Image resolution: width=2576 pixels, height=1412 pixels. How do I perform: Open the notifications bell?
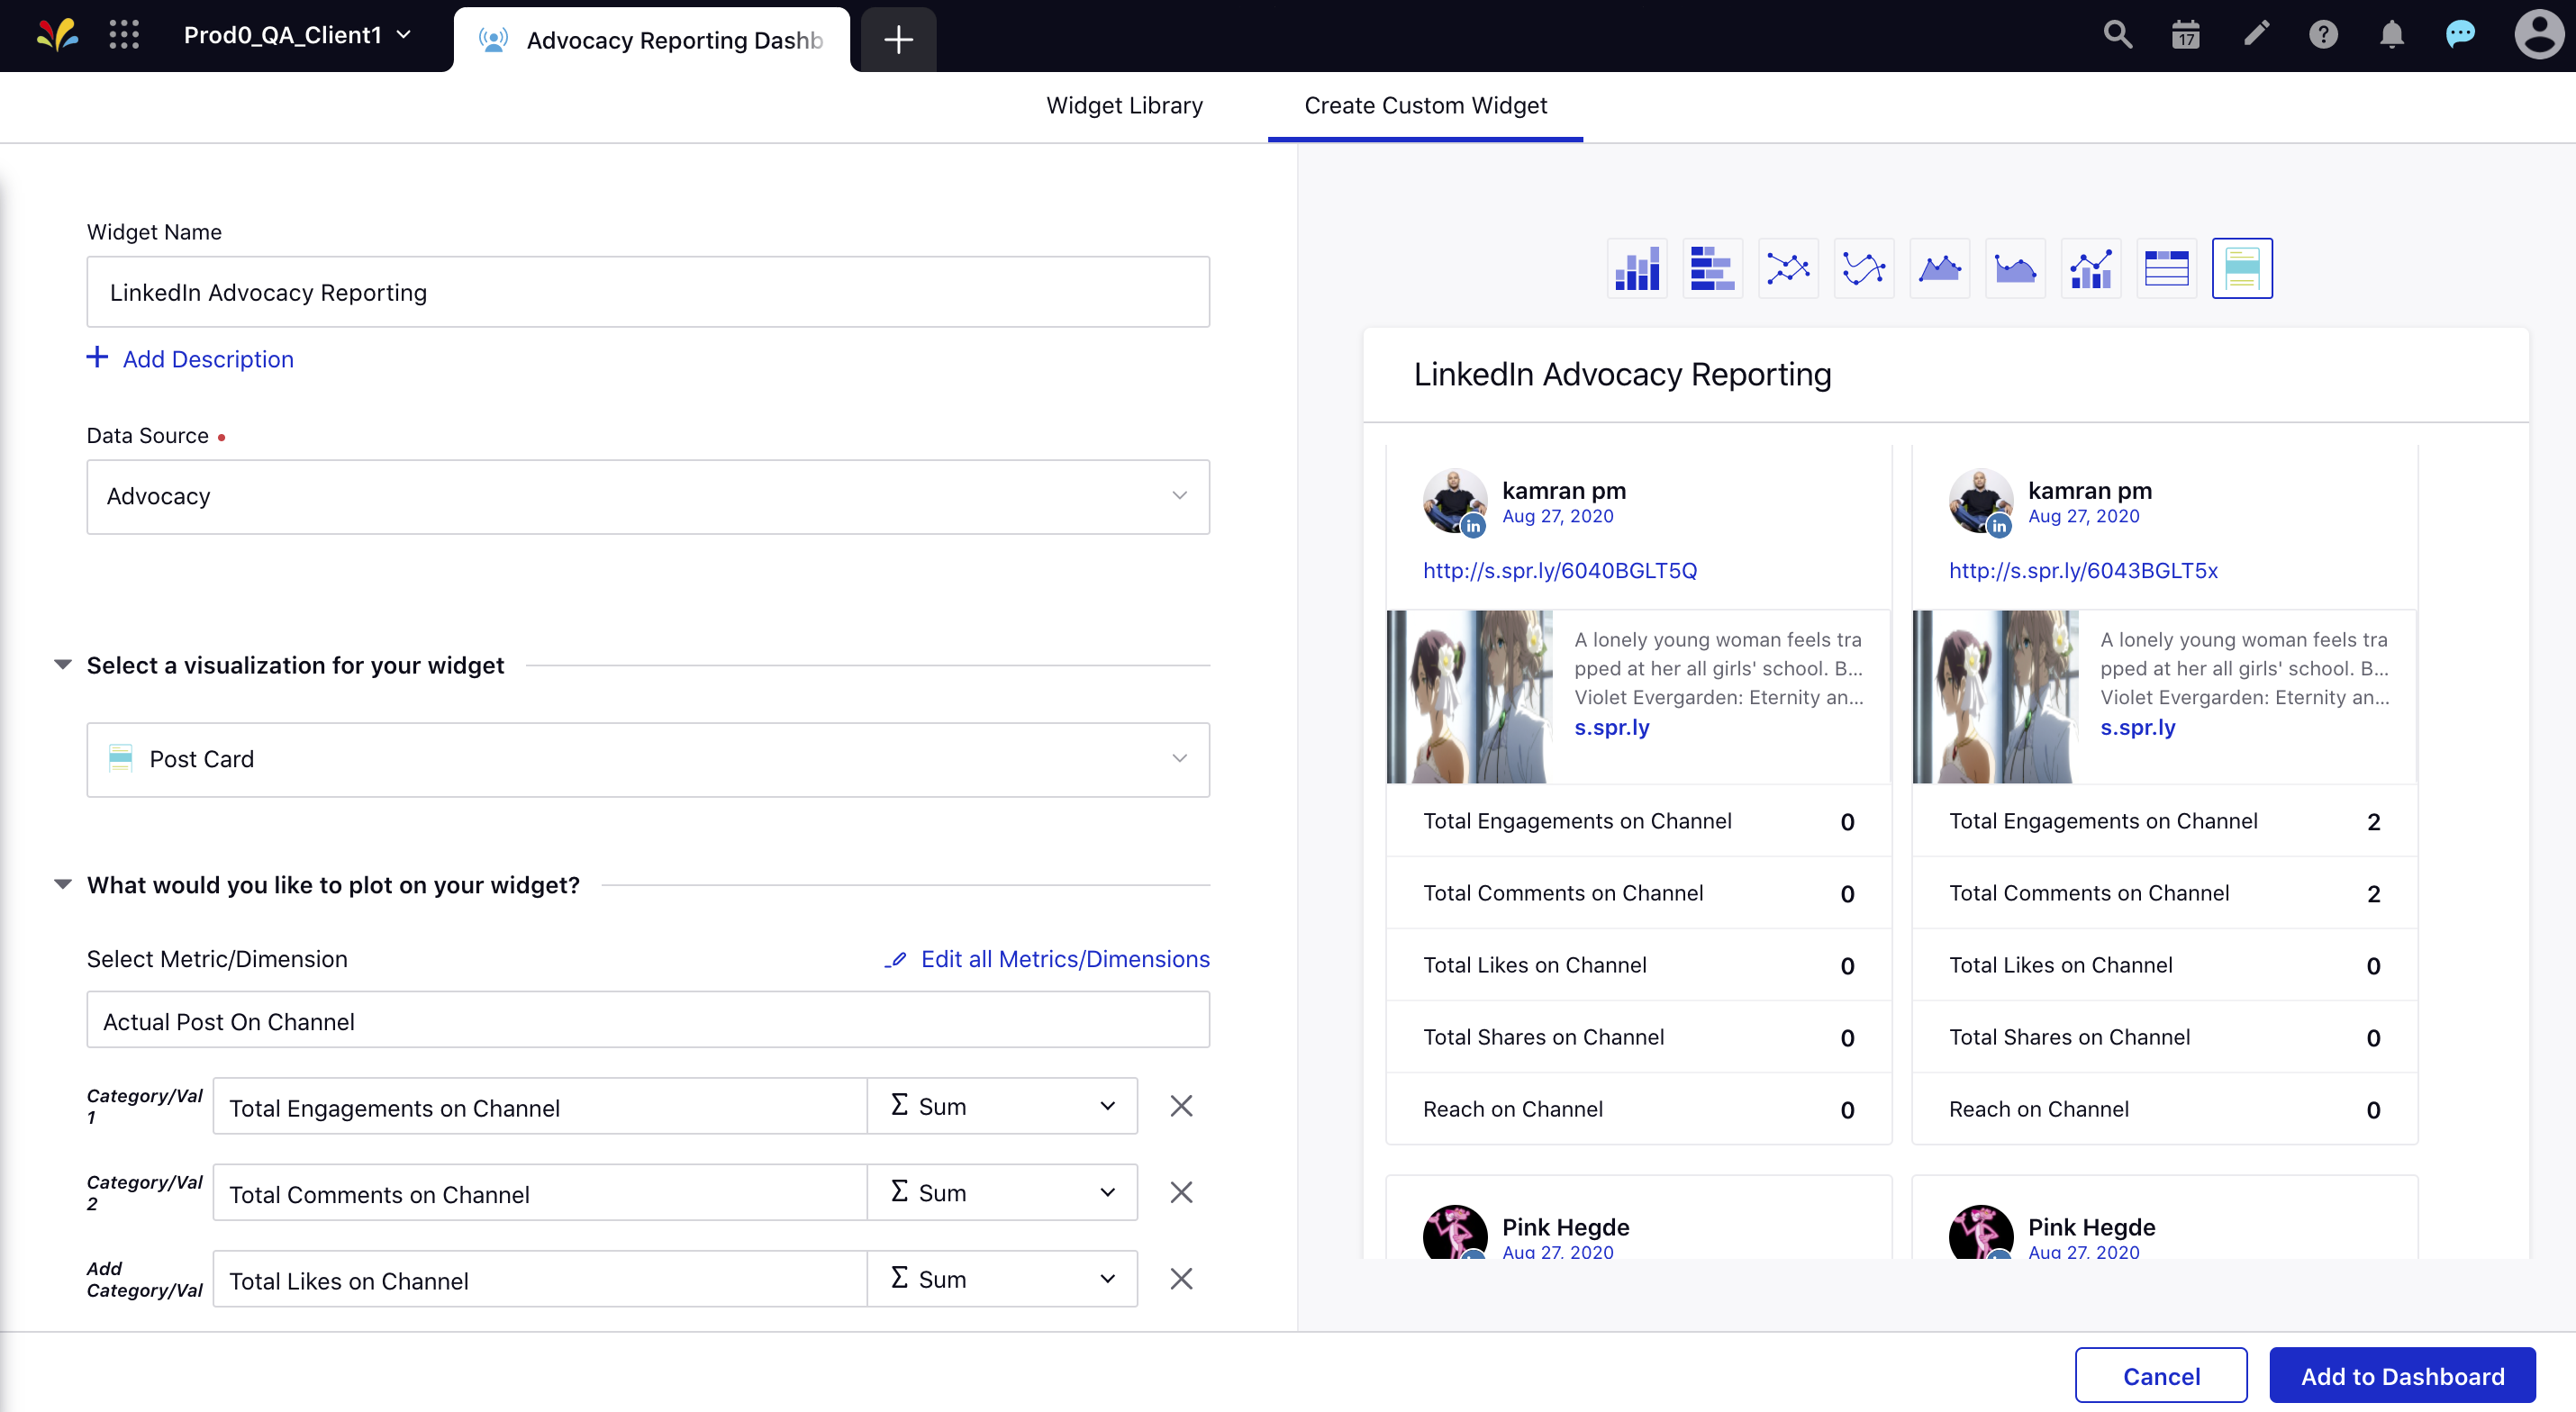[2391, 35]
